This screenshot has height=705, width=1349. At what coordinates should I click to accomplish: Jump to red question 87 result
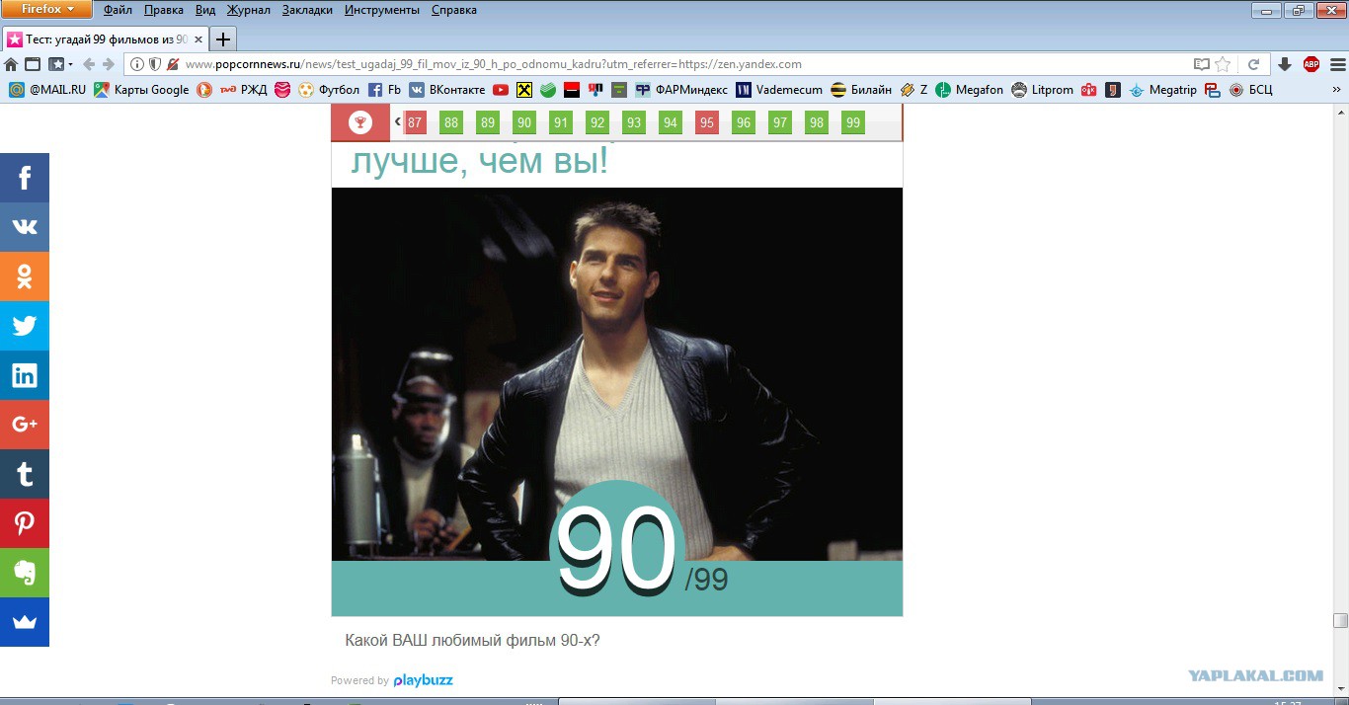415,122
